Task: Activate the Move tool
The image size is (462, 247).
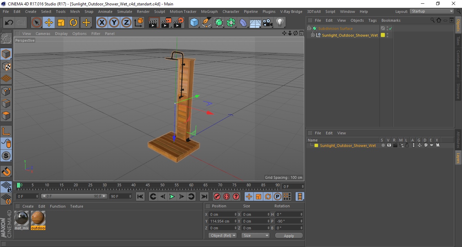Action: (x=49, y=23)
